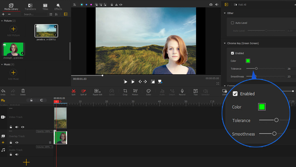Click the Text tool icon
Screen dimensions: 296x167
[x=196, y=91]
